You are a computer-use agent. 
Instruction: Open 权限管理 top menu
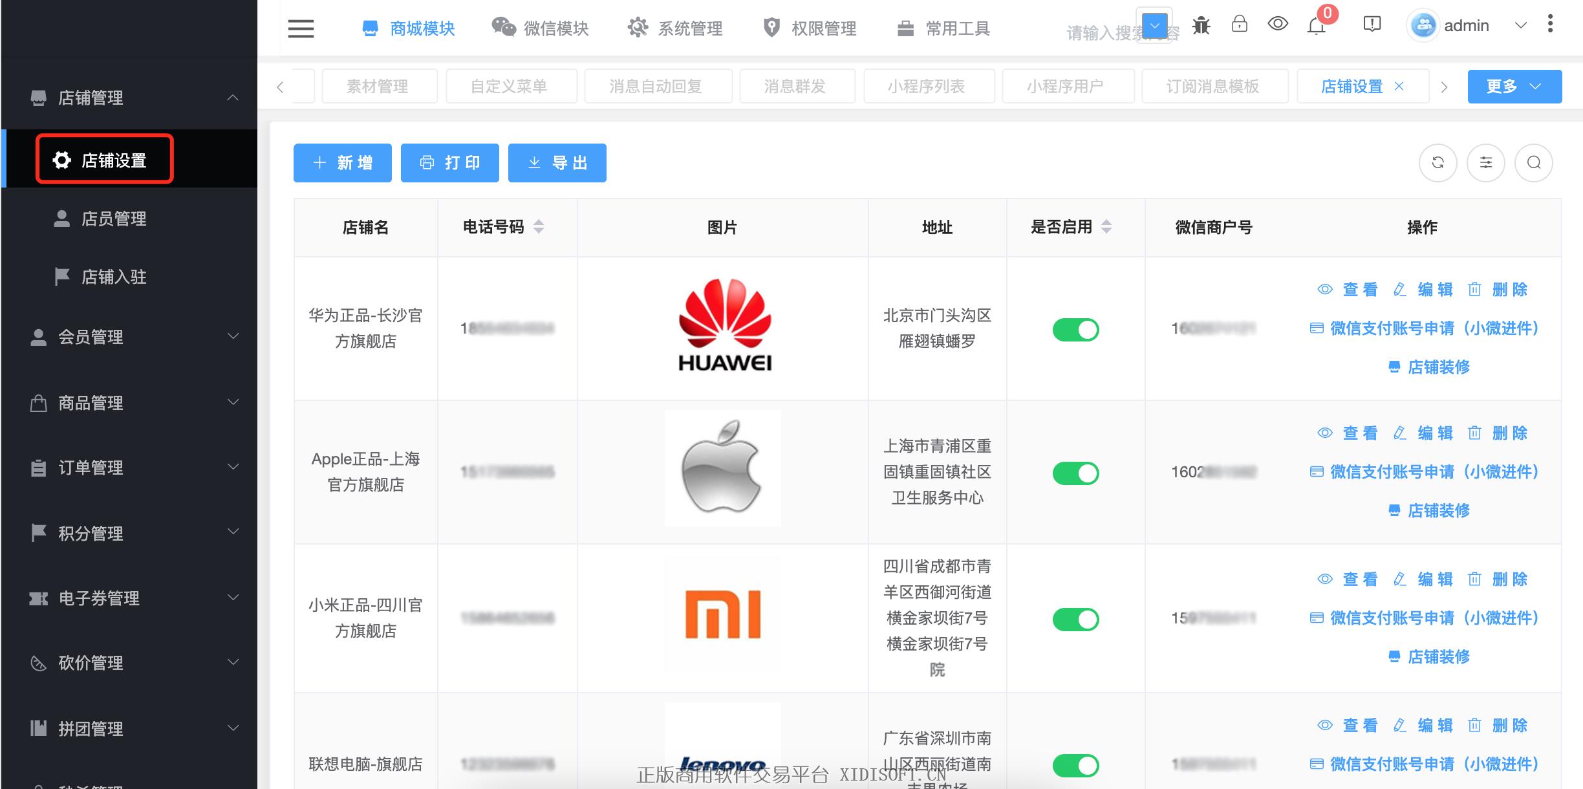pyautogui.click(x=810, y=28)
